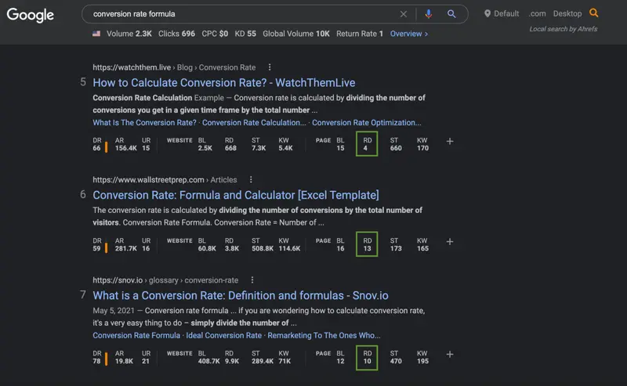Screen dimensions: 627x386
Task: Click the KD 55 keyword difficulty metric
Action: coord(245,34)
